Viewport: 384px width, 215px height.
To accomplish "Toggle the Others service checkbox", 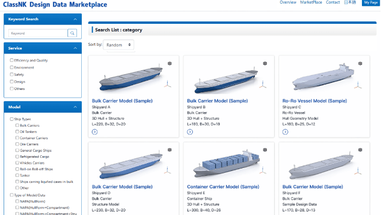I will click(x=11, y=89).
